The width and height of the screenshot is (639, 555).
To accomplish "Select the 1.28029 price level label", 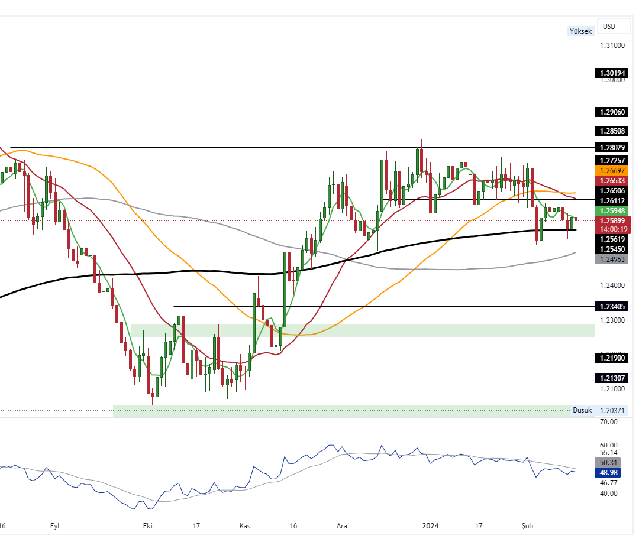I will pos(612,147).
